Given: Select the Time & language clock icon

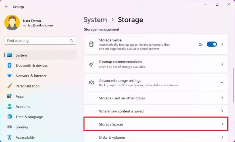Looking at the screenshot, I should [x=10, y=117].
